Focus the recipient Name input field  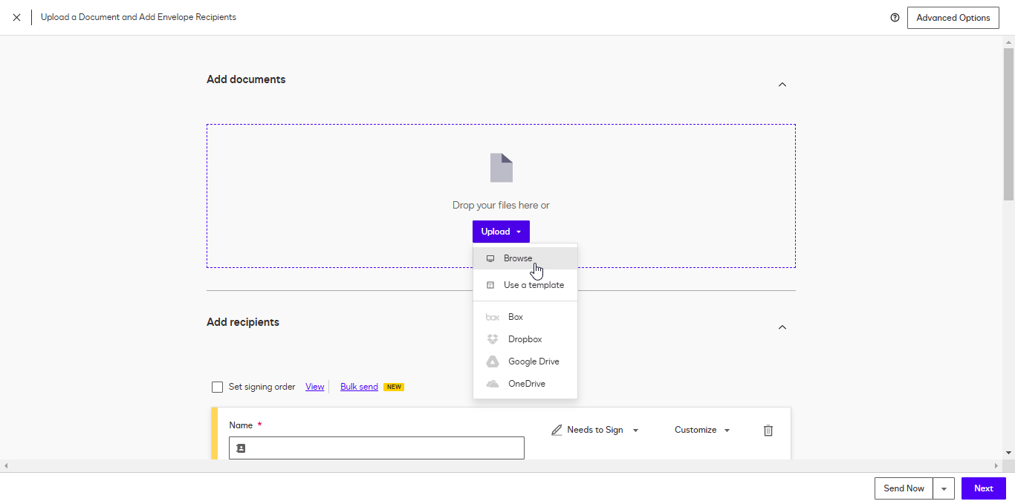377,448
